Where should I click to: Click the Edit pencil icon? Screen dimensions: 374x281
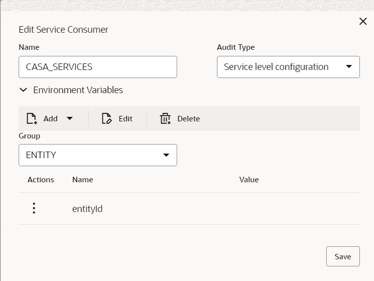click(x=106, y=119)
